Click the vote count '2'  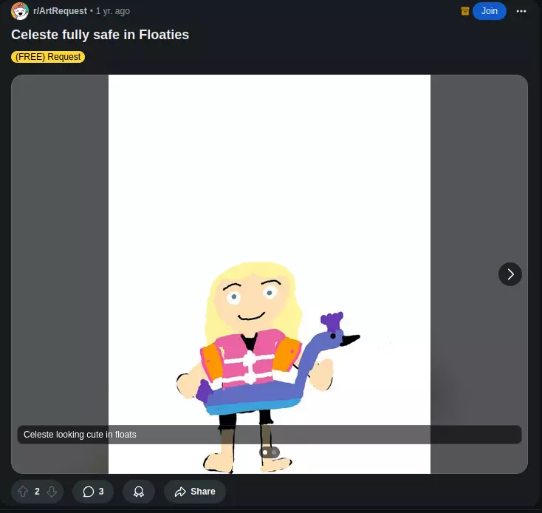click(38, 492)
